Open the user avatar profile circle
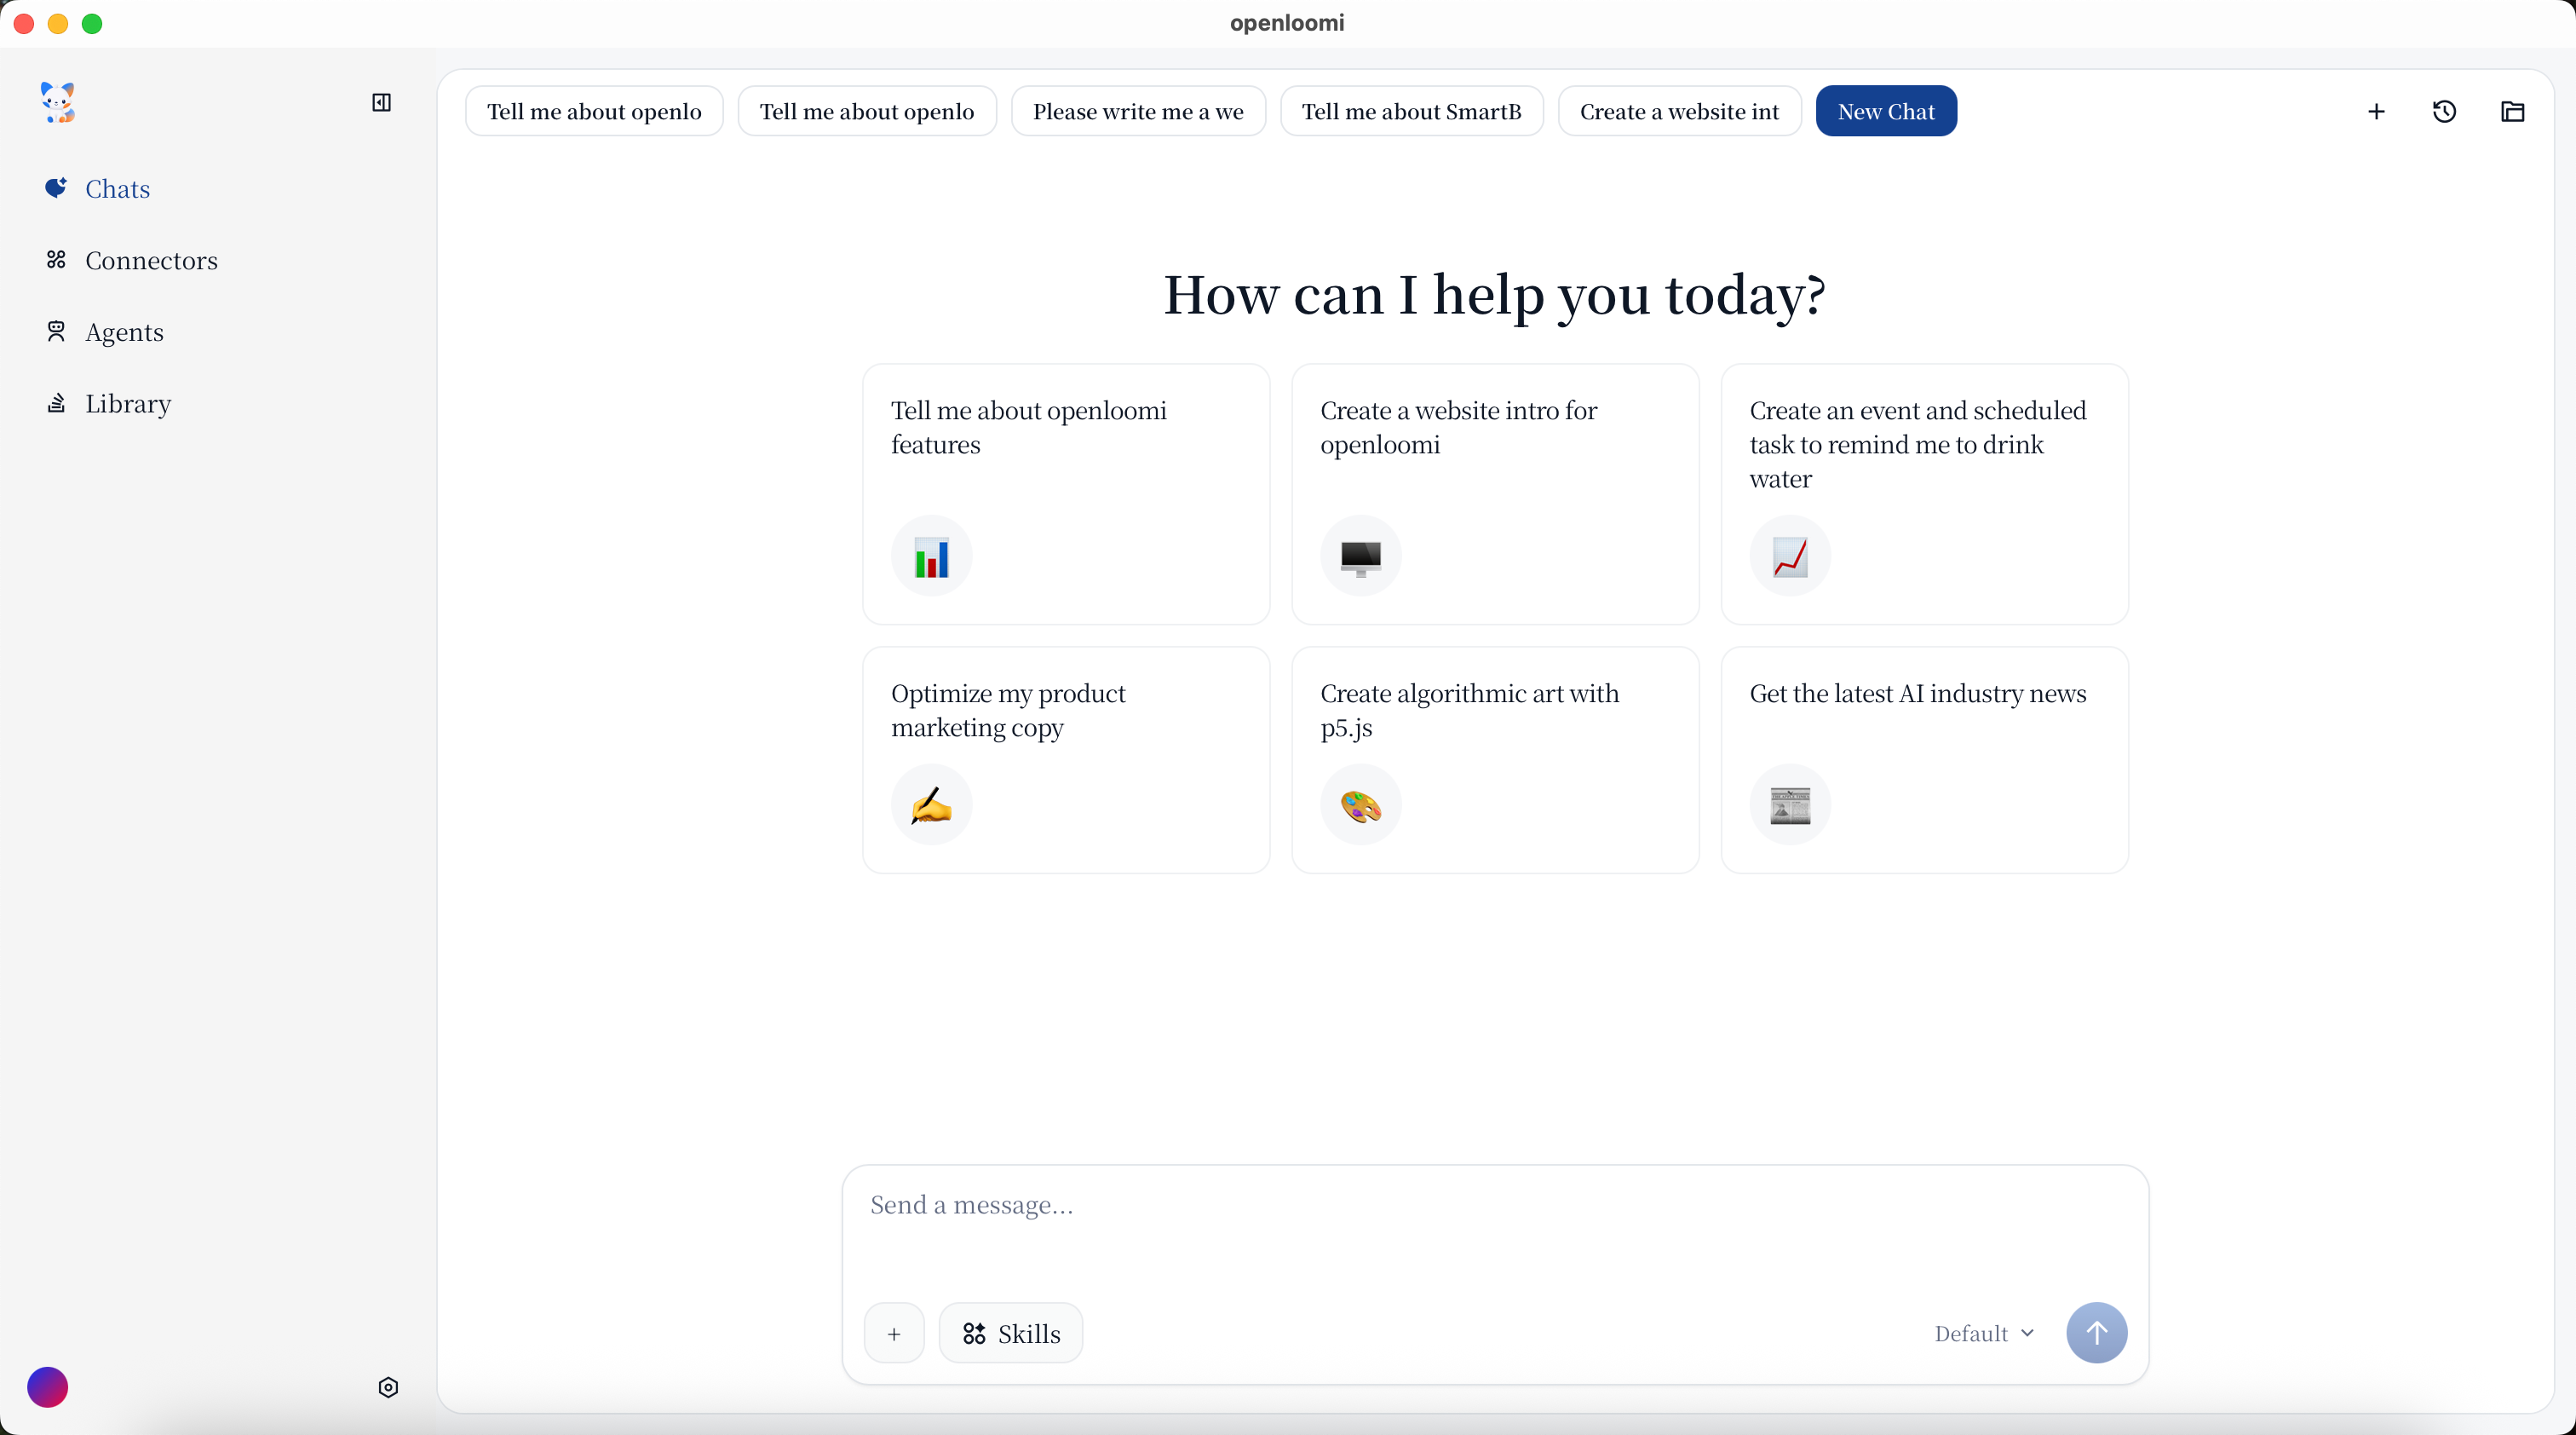This screenshot has height=1435, width=2576. point(48,1387)
